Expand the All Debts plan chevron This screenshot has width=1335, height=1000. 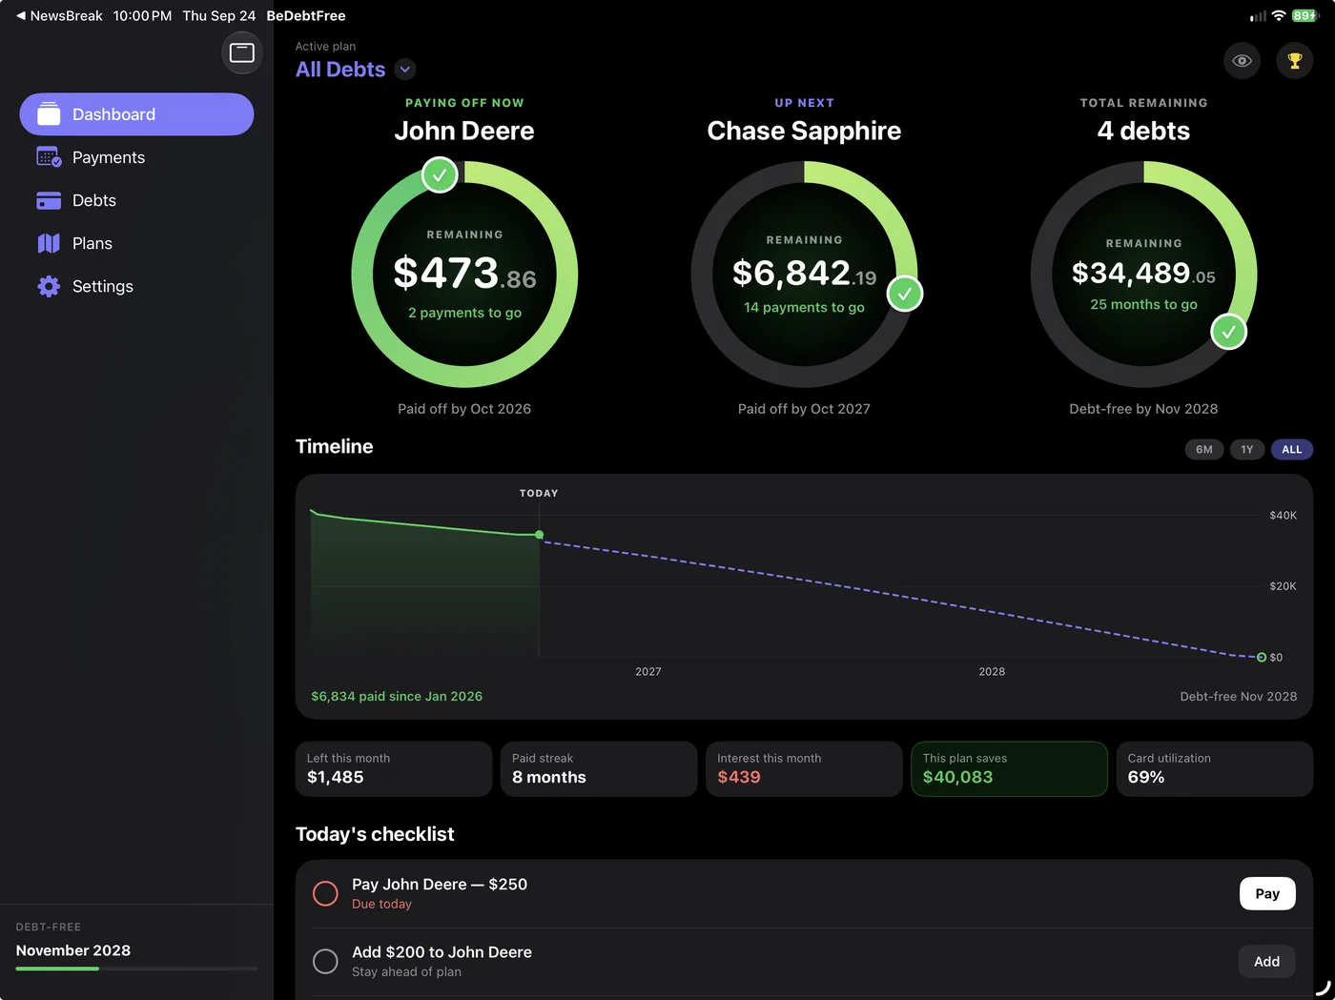tap(405, 70)
